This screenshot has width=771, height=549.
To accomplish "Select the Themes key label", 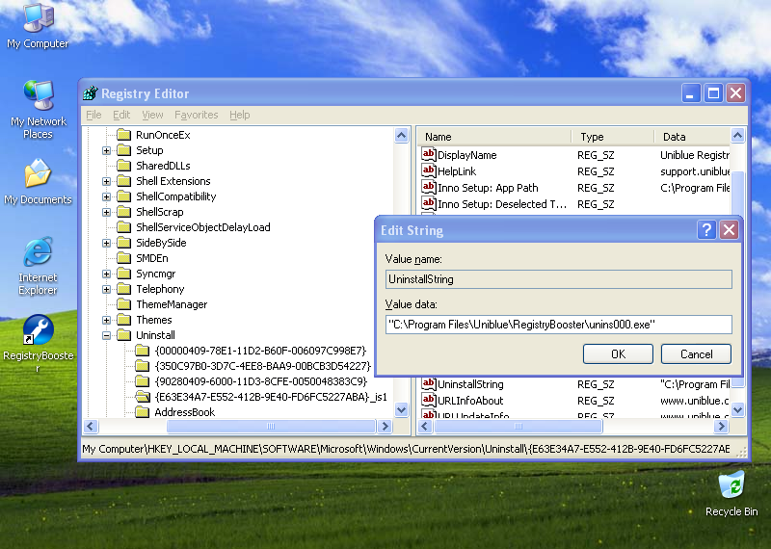I will coord(154,320).
